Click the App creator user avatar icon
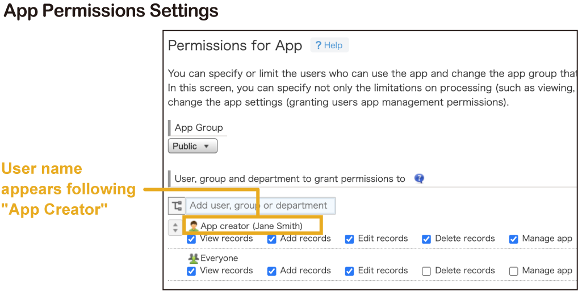This screenshot has height=291, width=578. click(x=194, y=226)
